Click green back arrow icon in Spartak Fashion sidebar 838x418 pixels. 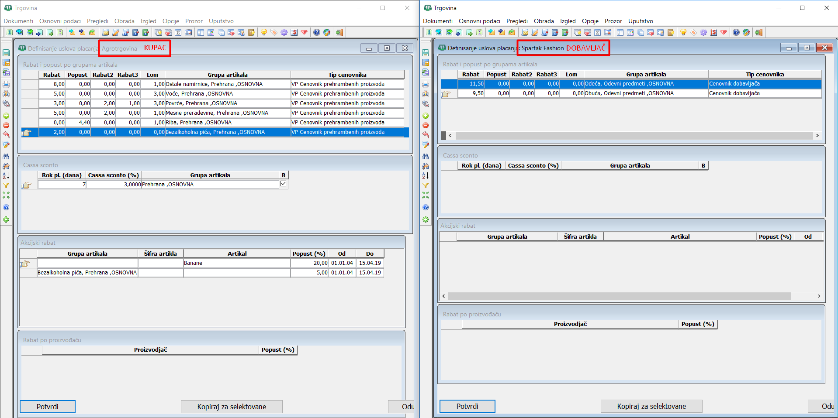[x=426, y=219]
